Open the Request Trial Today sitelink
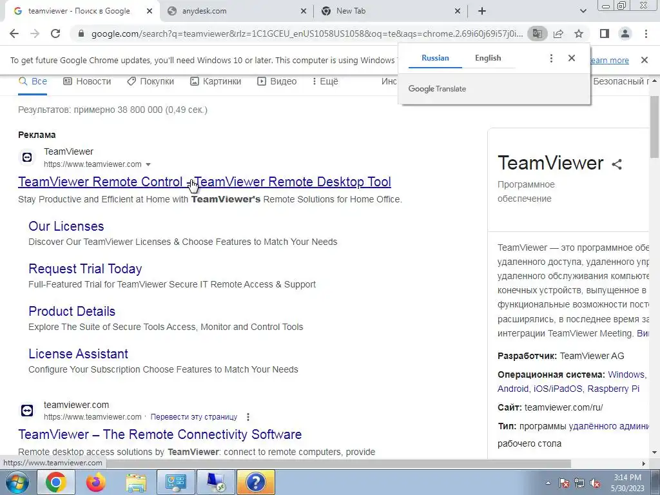The height and width of the screenshot is (495, 660). 85,269
